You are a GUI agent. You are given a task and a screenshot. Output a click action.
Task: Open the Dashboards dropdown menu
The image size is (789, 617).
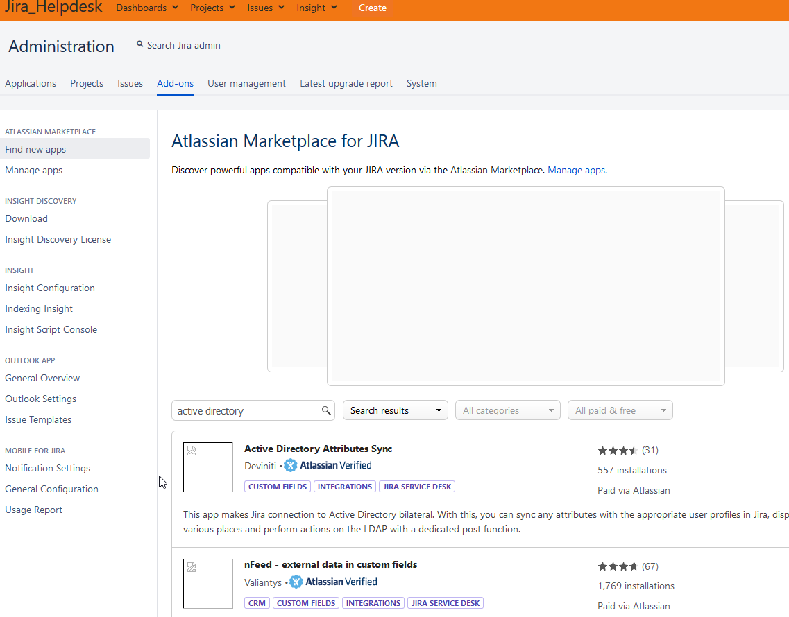click(x=147, y=8)
